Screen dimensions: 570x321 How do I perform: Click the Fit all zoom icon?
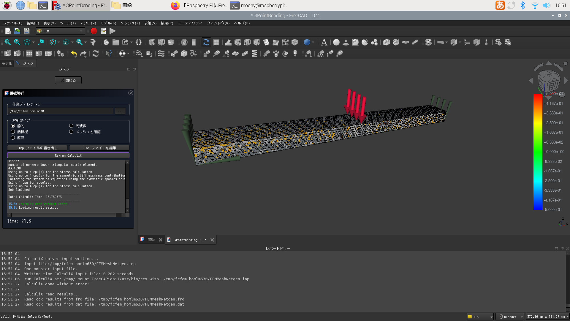coord(7,42)
